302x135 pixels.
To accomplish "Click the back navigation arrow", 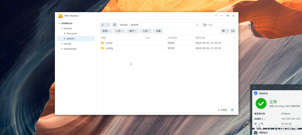I will click(x=103, y=25).
